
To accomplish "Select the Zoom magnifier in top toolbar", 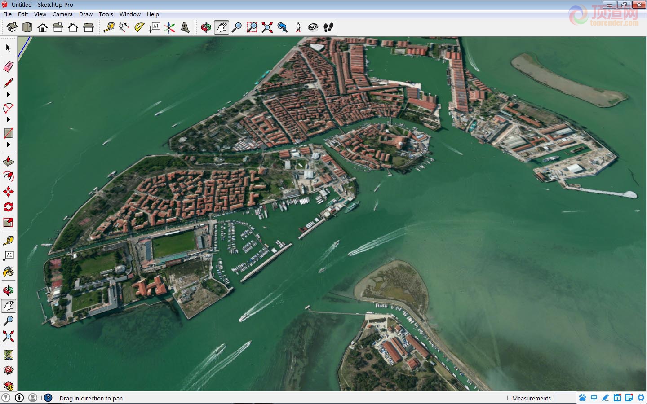I will pyautogui.click(x=237, y=27).
